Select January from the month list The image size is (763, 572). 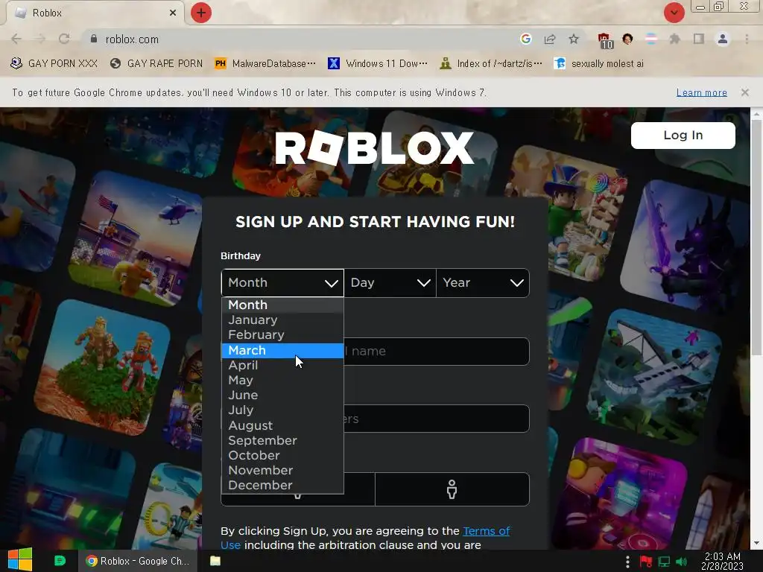(x=282, y=320)
